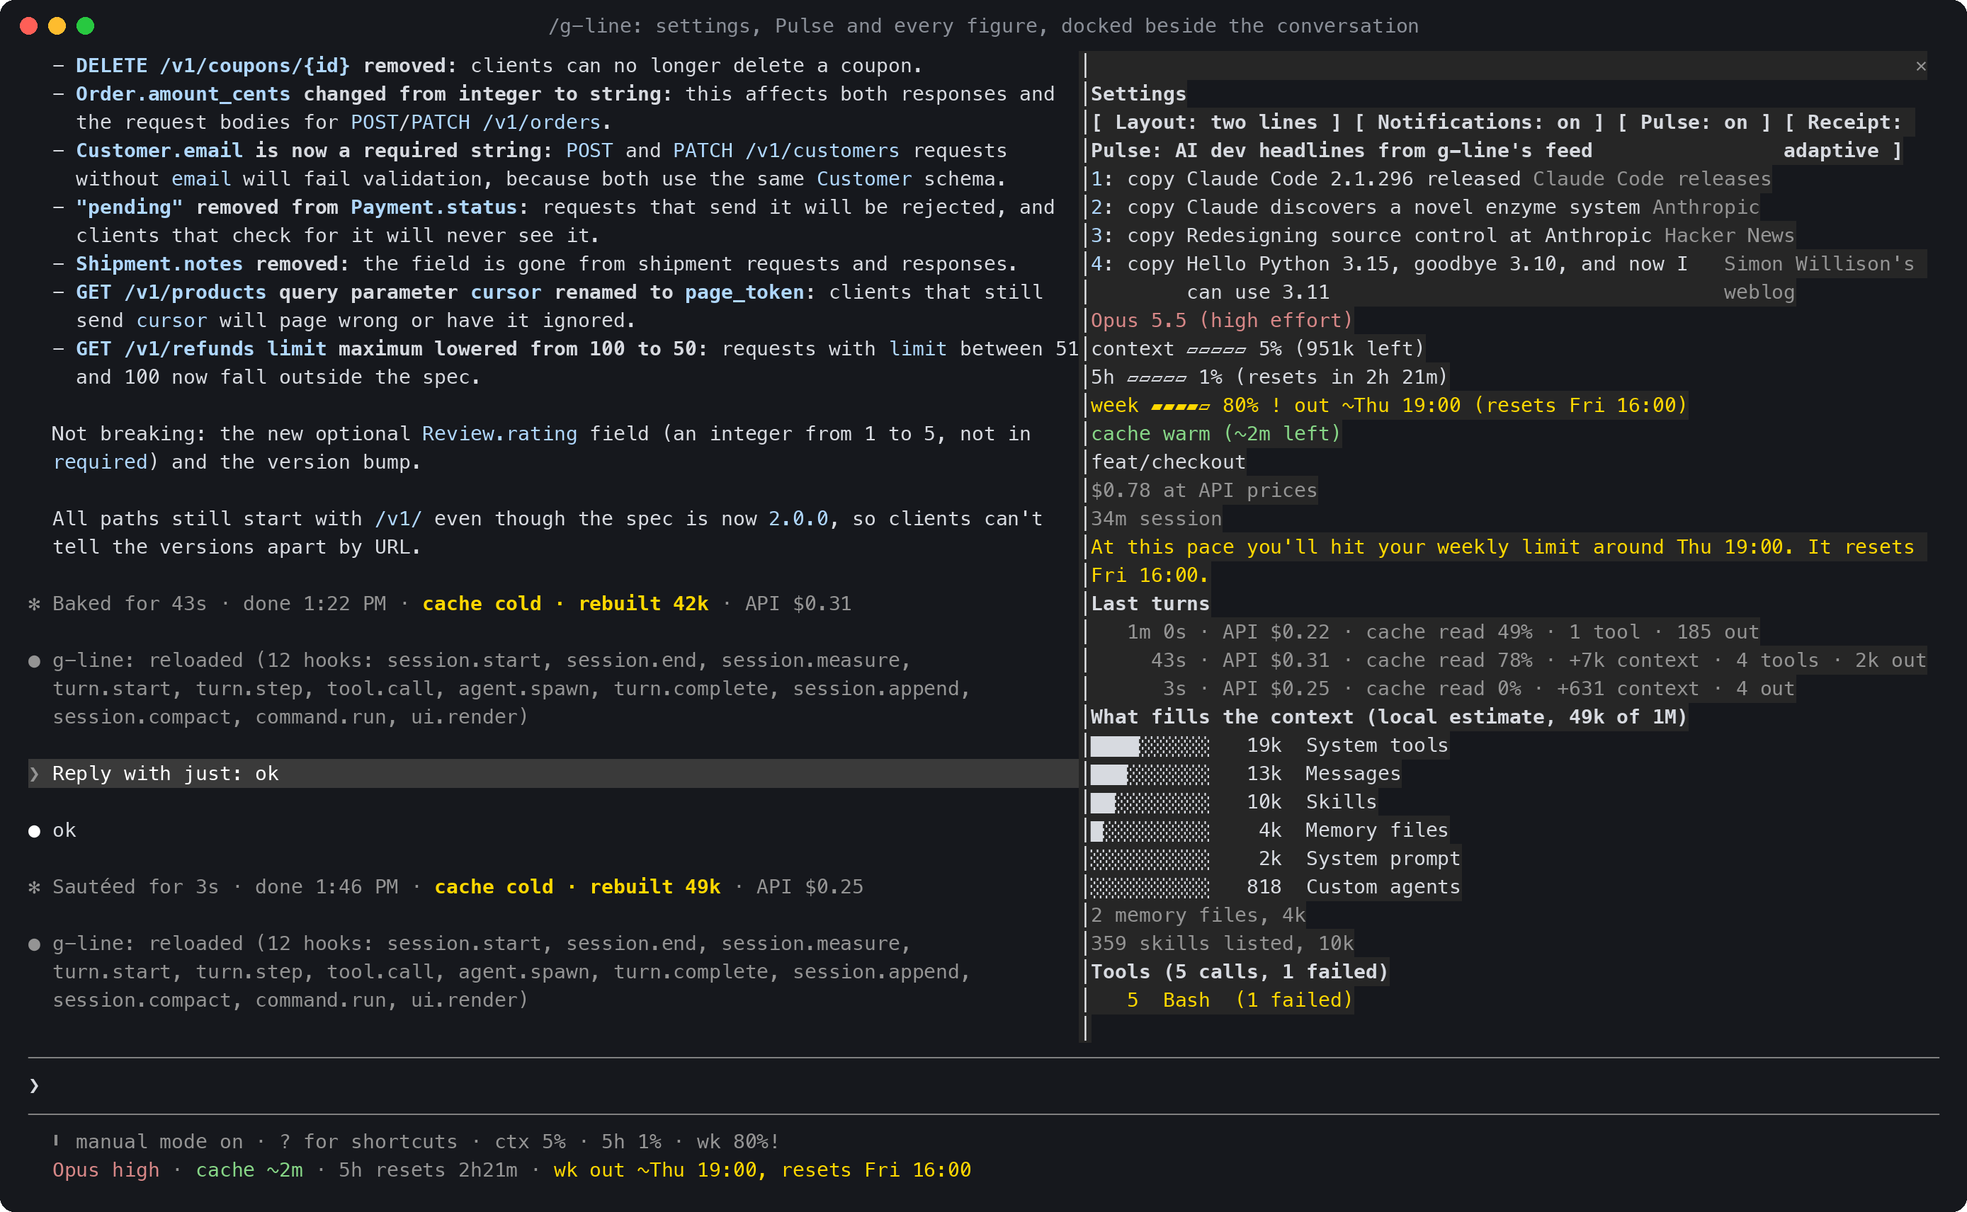Viewport: 1967px width, 1212px height.
Task: Click the asterisk icon beside 'Baked for 43s'
Action: click(35, 604)
